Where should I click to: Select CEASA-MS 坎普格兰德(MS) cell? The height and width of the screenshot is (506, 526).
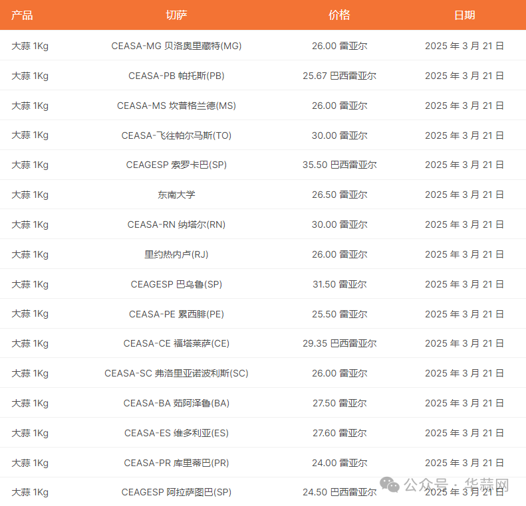[x=176, y=106]
